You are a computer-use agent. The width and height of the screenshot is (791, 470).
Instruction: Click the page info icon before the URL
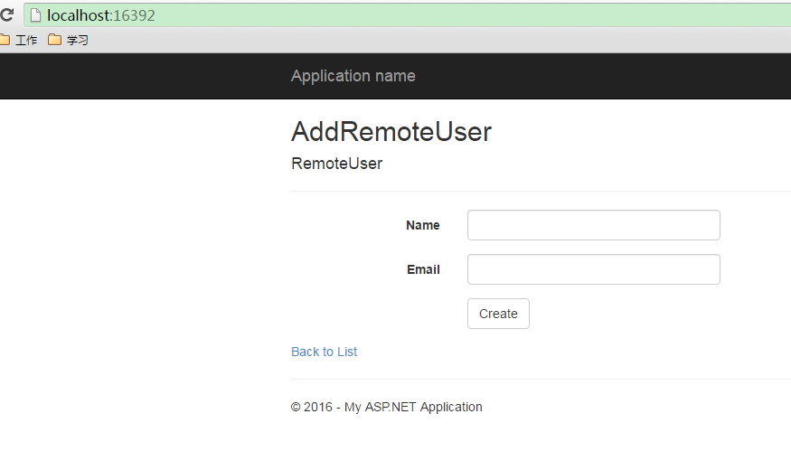click(35, 15)
